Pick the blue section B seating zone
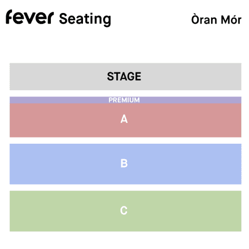This screenshot has width=249, height=249. [126, 164]
